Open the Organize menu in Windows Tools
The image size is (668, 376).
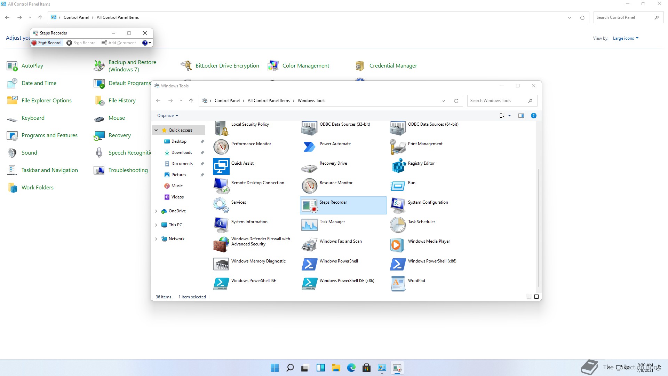(x=168, y=116)
